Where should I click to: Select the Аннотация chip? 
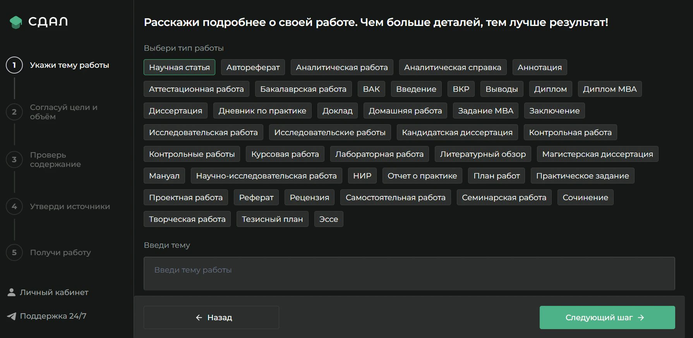(x=540, y=67)
